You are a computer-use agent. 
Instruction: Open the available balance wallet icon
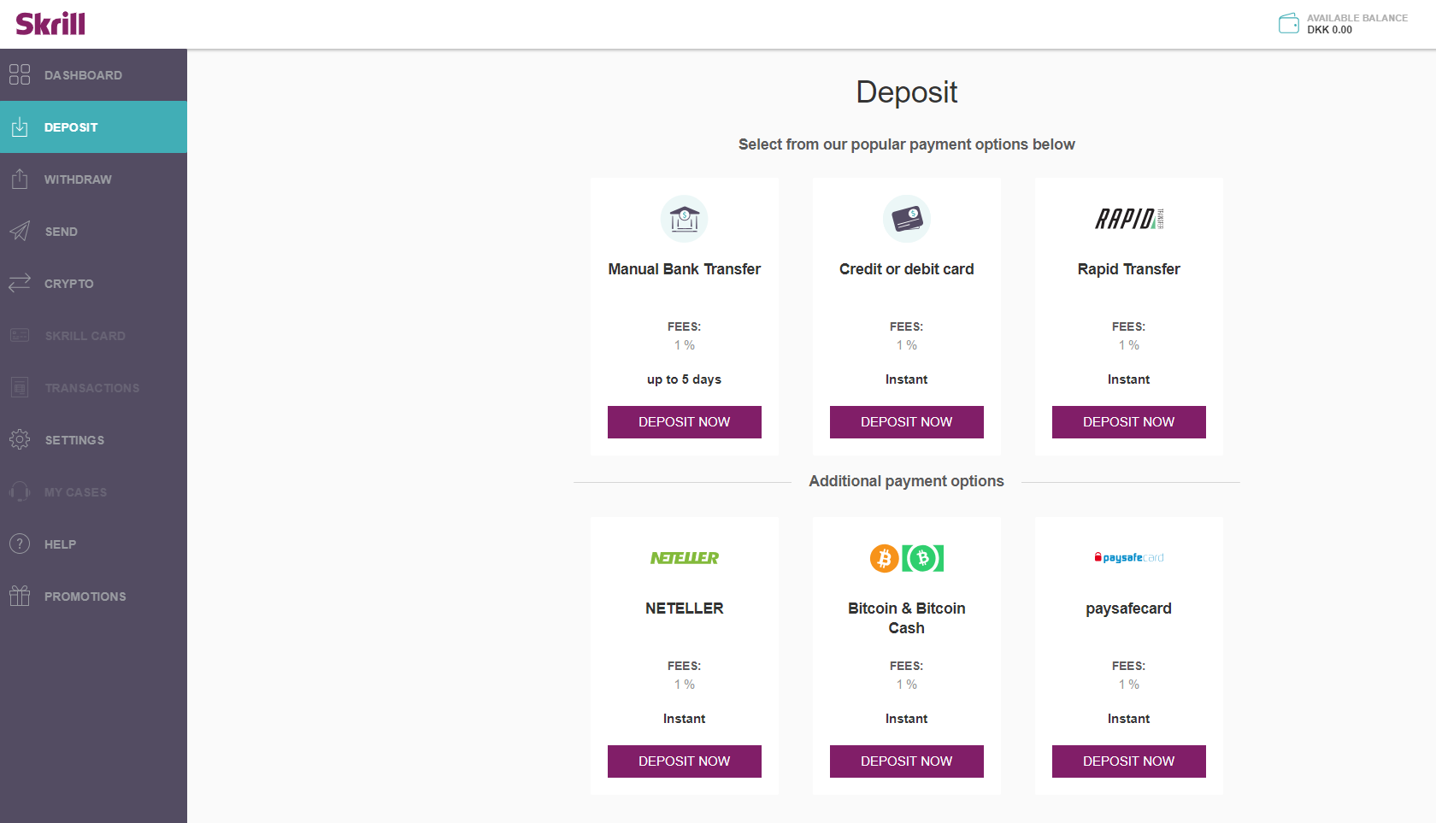[1288, 23]
